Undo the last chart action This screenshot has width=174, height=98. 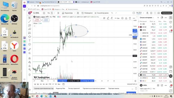pyautogui.click(x=112, y=13)
